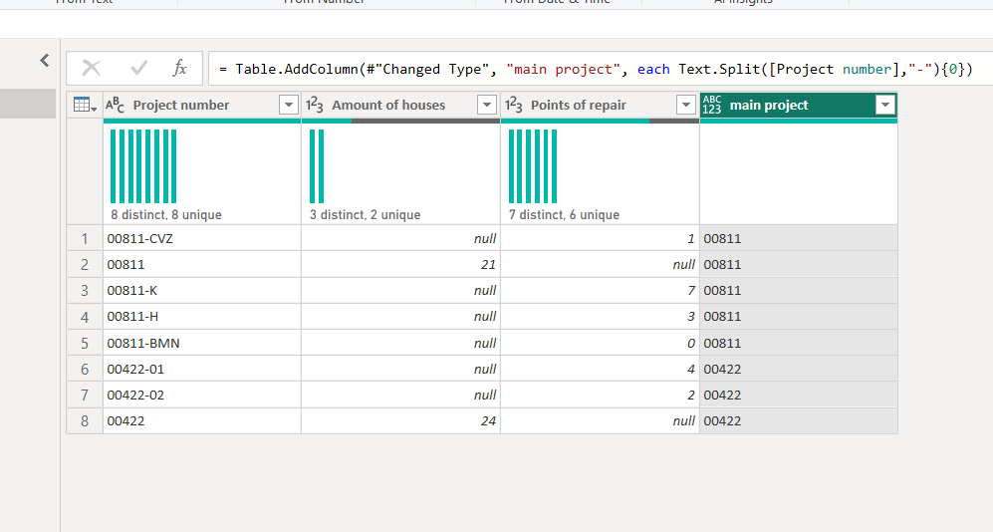
Task: Select the cell 00811-K
Action: [x=202, y=291]
